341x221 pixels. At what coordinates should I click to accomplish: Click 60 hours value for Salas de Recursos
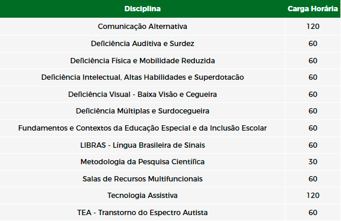tap(313, 179)
